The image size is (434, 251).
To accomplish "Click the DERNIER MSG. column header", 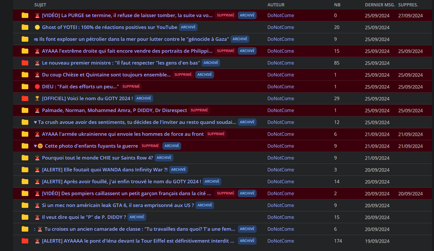I will click(380, 5).
